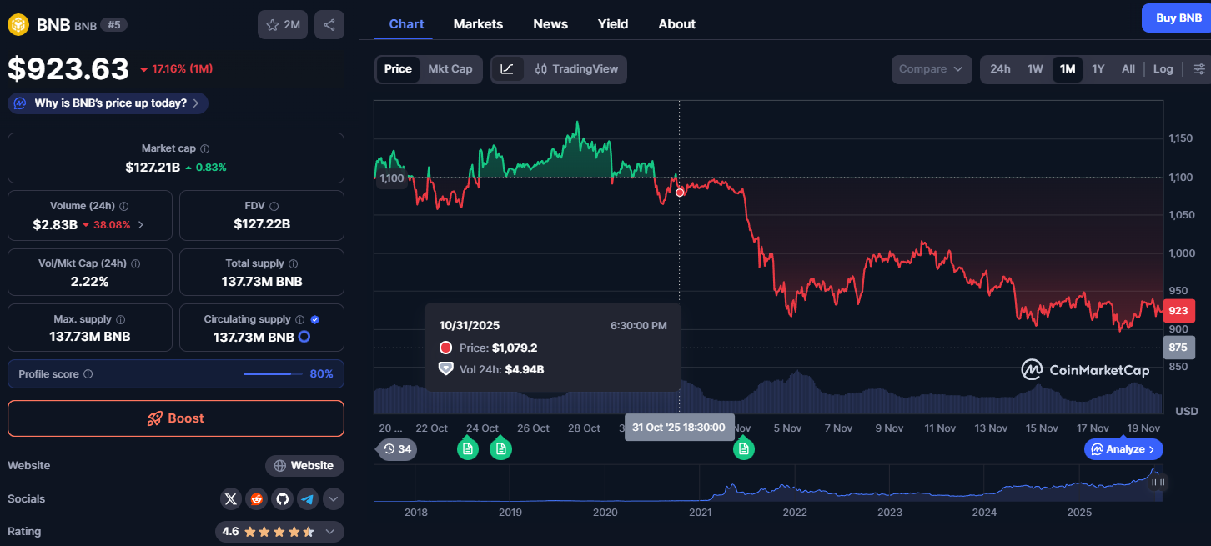Screen dimensions: 1211x546
Task: Expand the Compare dropdown
Action: tap(931, 69)
